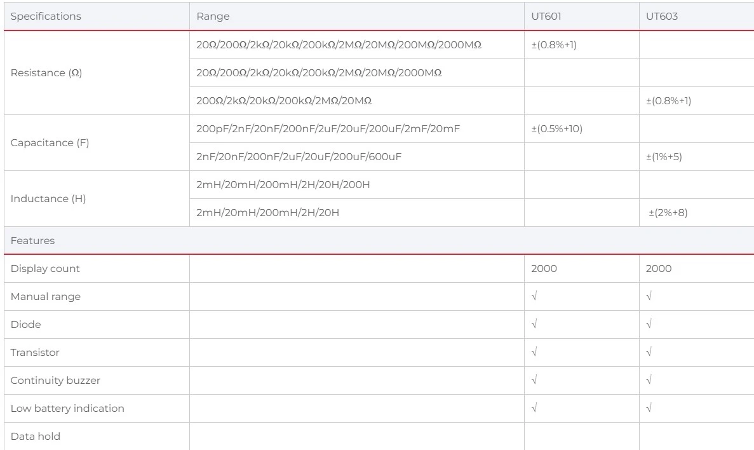Click the UT603 checkmark for Low battery indication
Viewport: 754px width, 450px height.
(x=648, y=409)
